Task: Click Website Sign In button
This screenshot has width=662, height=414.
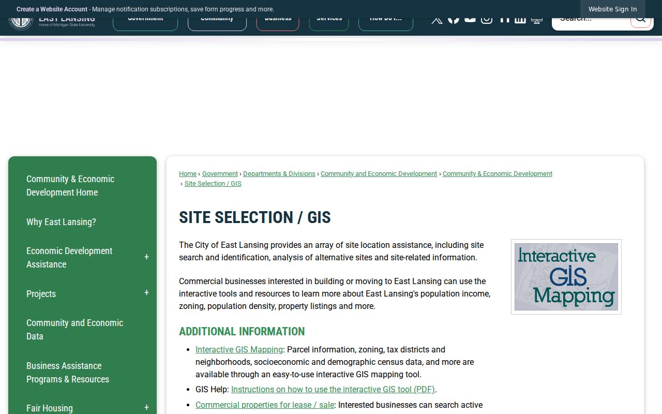Action: click(612, 9)
